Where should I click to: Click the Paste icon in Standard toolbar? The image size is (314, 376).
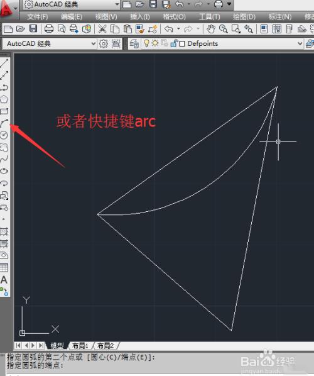click(127, 29)
